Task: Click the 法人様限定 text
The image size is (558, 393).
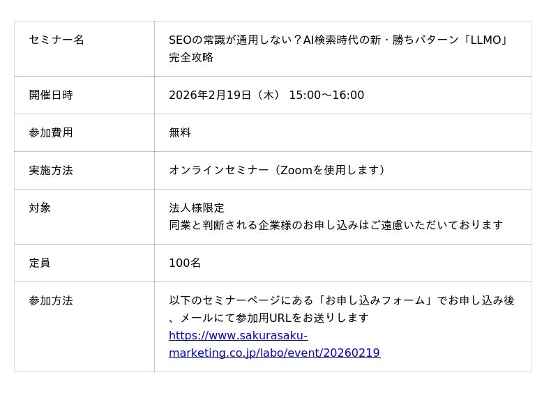Action: [x=197, y=208]
